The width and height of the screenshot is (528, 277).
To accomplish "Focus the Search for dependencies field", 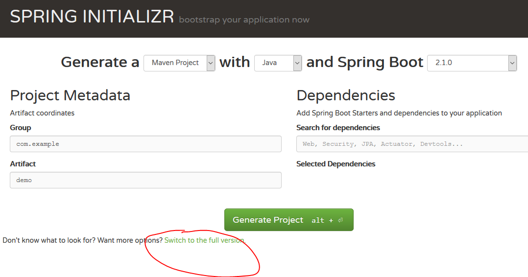I will click(412, 144).
